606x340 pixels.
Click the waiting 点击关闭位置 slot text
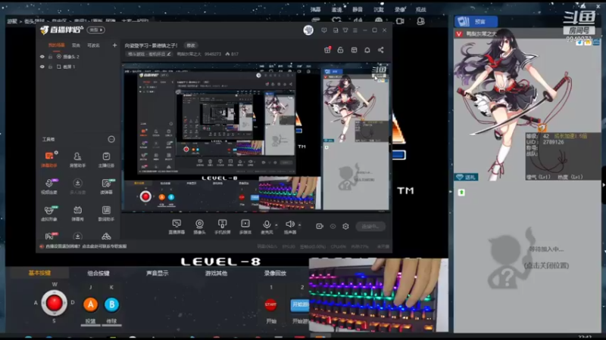(x=546, y=266)
